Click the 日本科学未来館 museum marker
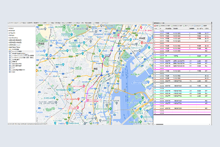The height and width of the screenshot is (147, 220). click(142, 116)
